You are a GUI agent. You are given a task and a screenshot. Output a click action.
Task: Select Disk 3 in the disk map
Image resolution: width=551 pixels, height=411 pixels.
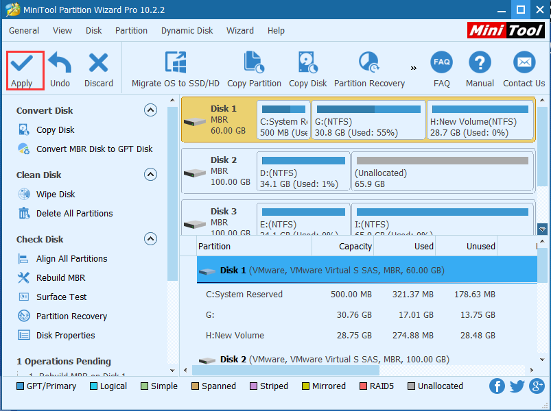pos(218,218)
